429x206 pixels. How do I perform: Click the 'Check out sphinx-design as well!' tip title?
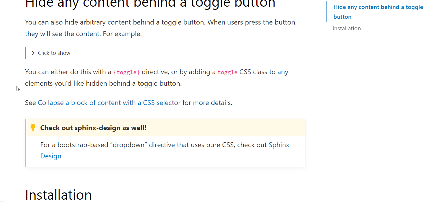pyautogui.click(x=93, y=128)
